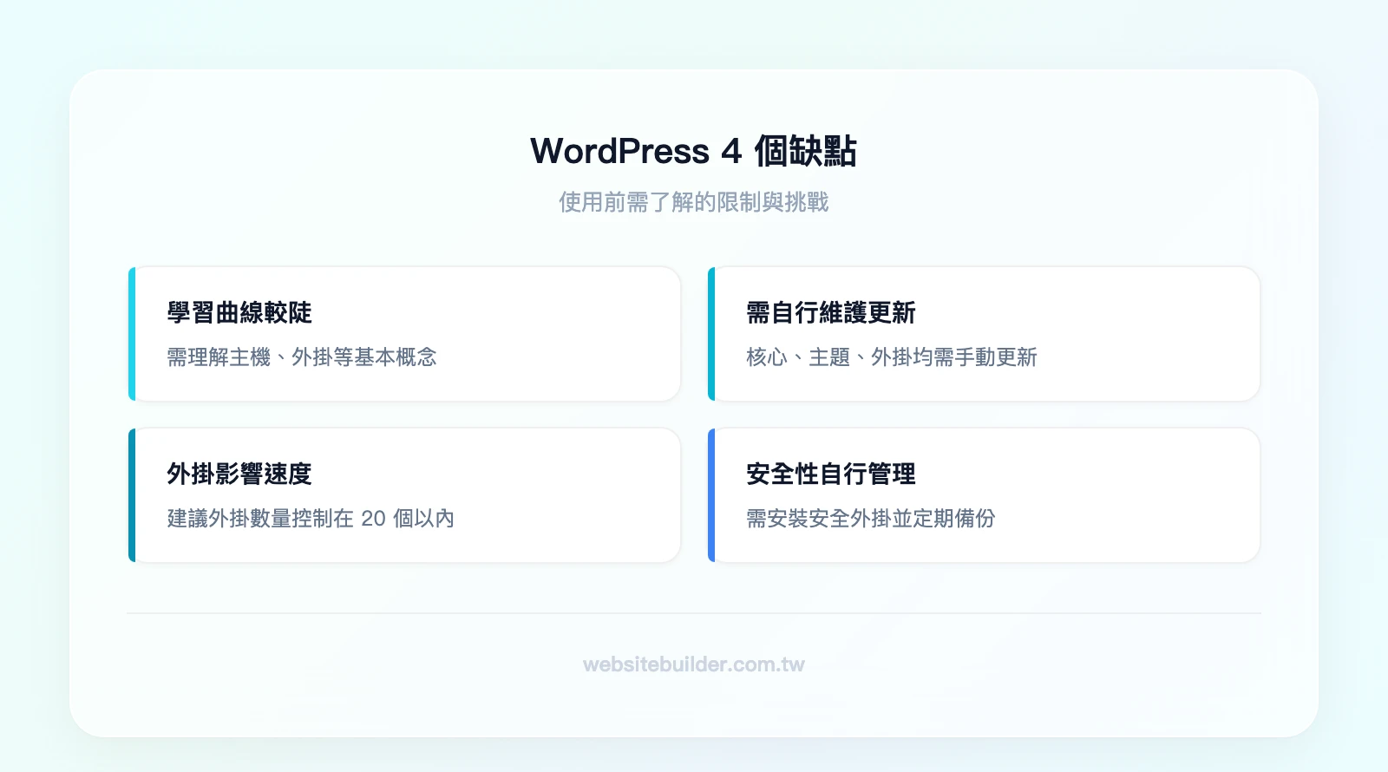1388x772 pixels.
Task: Click the description "核心、主題、外掛均需手動更新"
Action: [892, 357]
